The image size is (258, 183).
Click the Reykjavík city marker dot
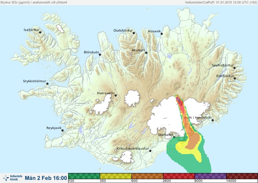coord(63,130)
